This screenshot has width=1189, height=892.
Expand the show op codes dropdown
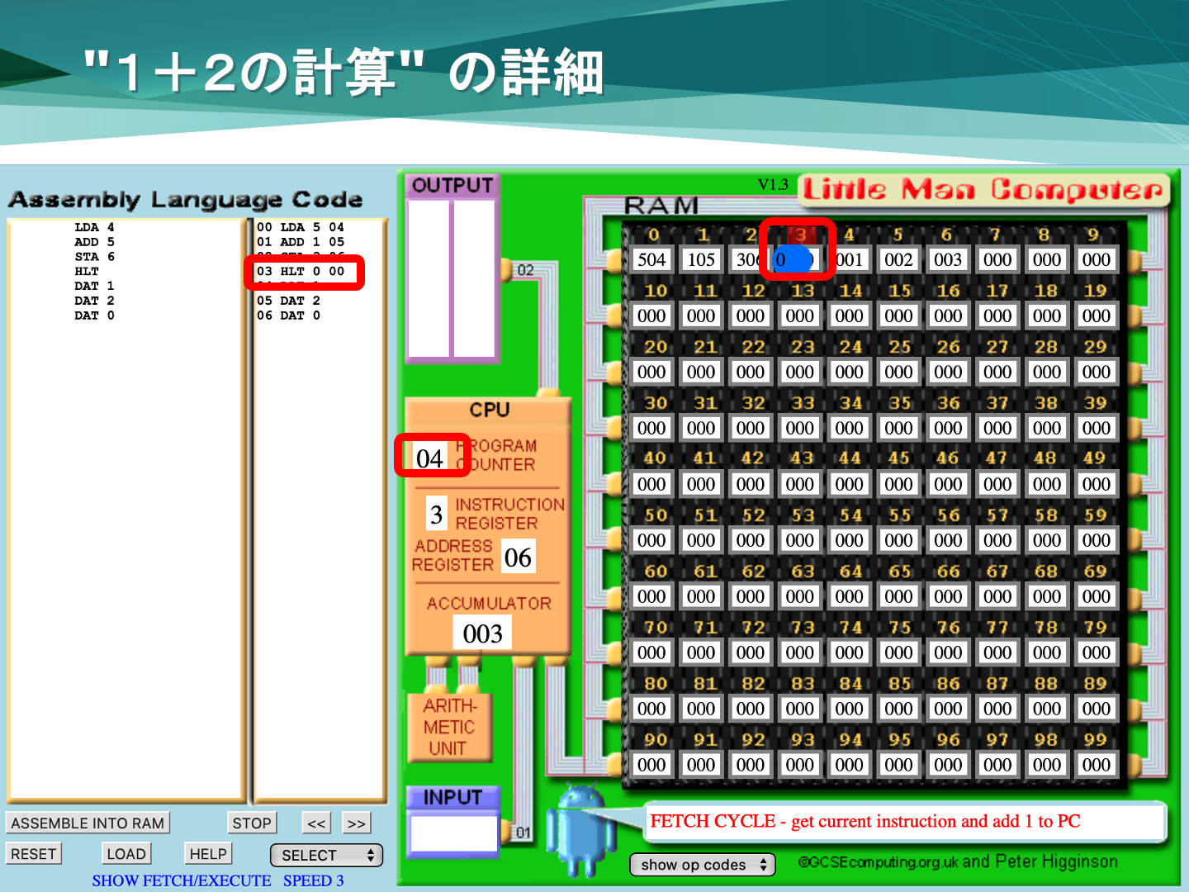(x=703, y=865)
